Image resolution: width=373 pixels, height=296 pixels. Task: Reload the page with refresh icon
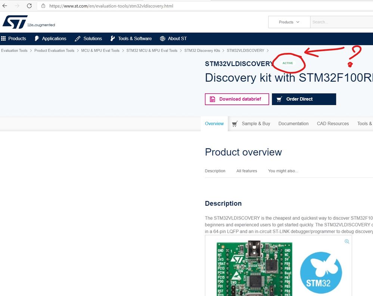pyautogui.click(x=29, y=6)
